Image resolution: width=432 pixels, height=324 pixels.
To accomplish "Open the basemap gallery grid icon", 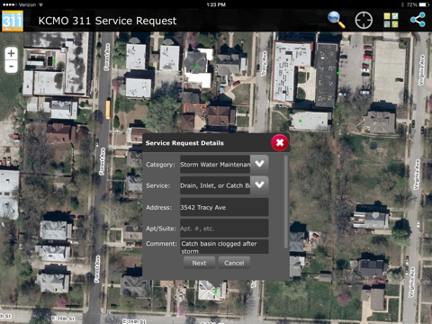I will click(x=391, y=20).
